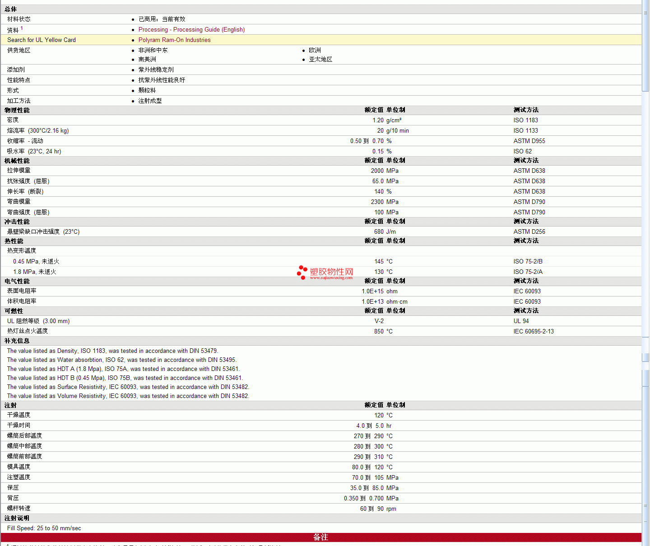Select the '熔流率 (300°C/2.16 kg)' row label
650x546 pixels.
coord(38,130)
